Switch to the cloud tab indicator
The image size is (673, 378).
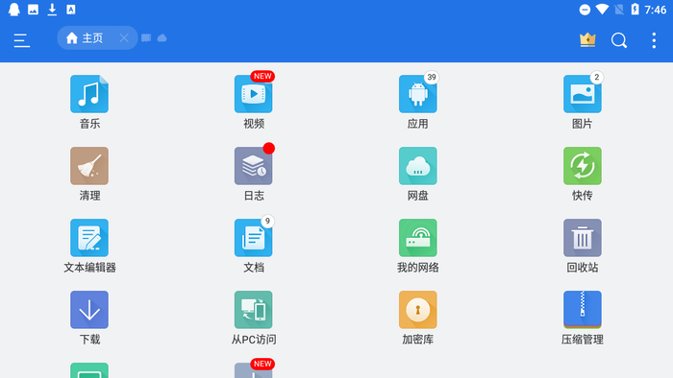[x=162, y=38]
